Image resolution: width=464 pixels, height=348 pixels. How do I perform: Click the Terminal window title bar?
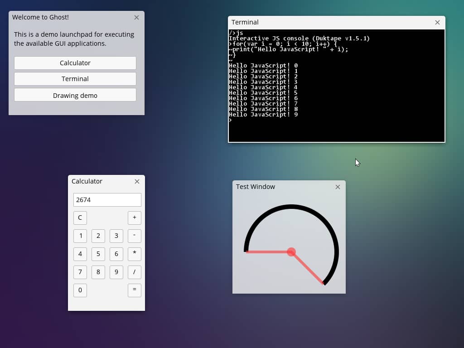tap(337, 23)
